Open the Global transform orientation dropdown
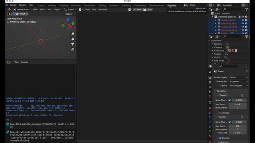 tap(70, 10)
